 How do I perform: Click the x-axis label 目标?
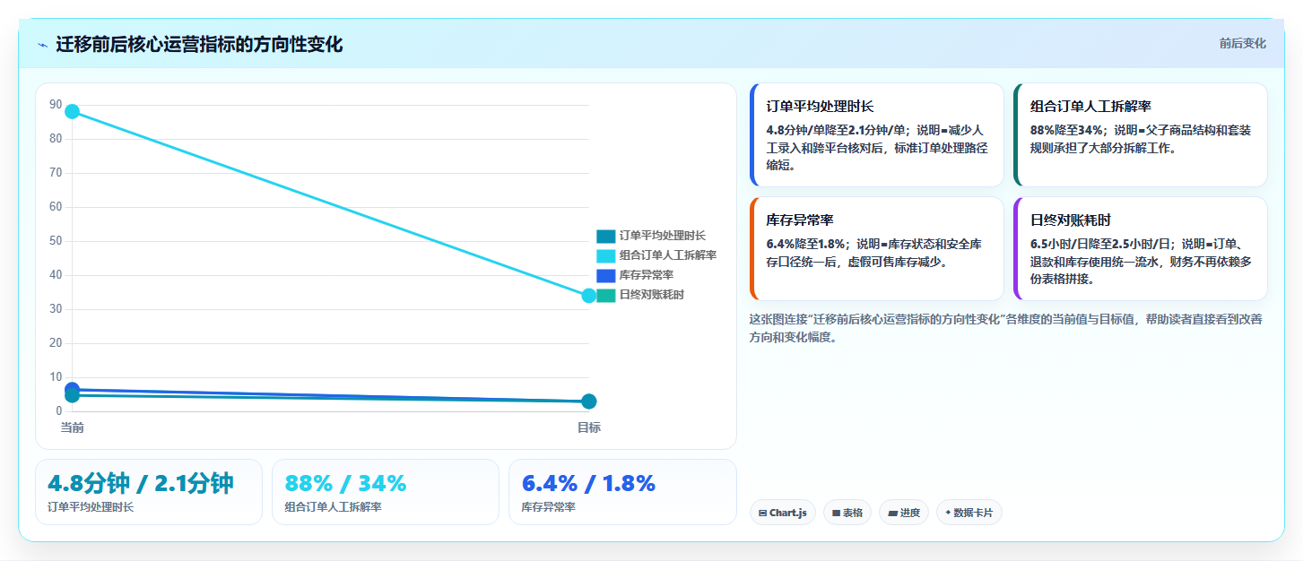(x=589, y=427)
